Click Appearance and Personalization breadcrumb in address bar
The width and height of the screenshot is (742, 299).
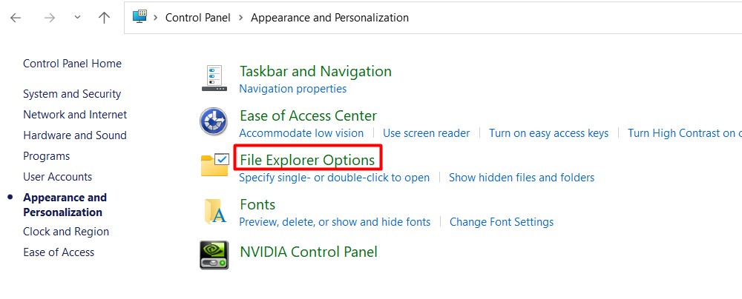pyautogui.click(x=329, y=18)
